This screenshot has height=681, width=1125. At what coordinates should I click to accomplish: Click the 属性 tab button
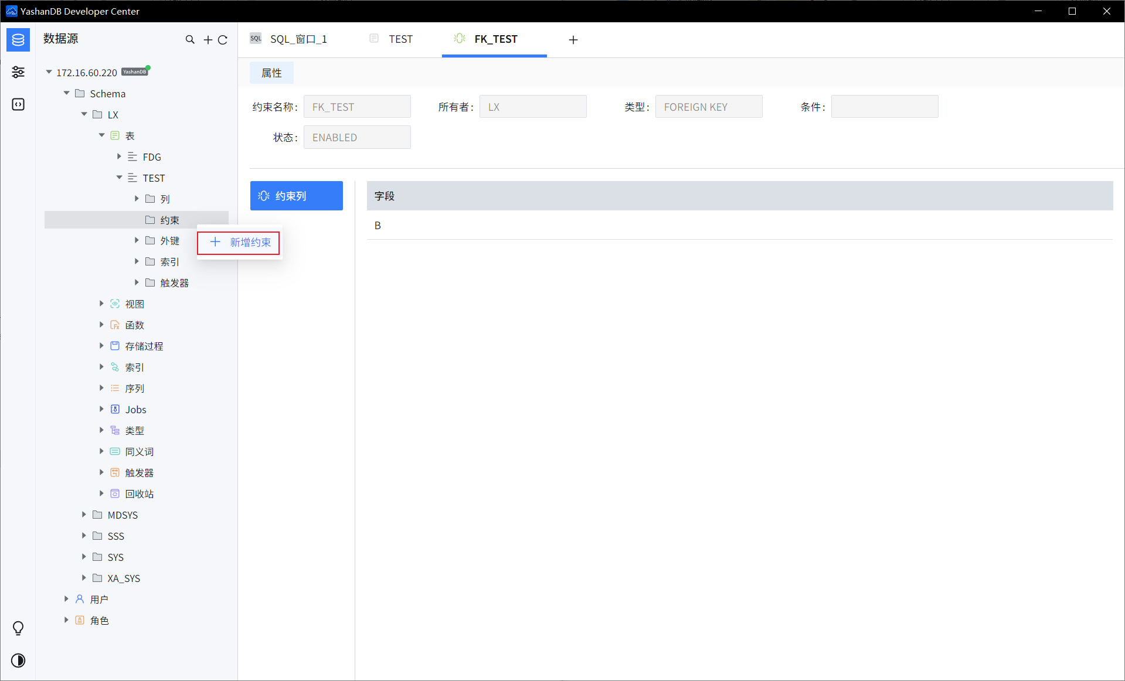coord(271,73)
